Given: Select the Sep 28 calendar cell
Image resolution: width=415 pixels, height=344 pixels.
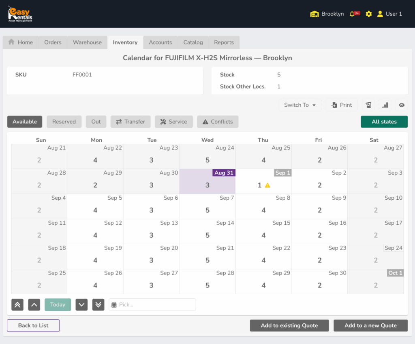Looking at the screenshot, I should pyautogui.click(x=207, y=281).
